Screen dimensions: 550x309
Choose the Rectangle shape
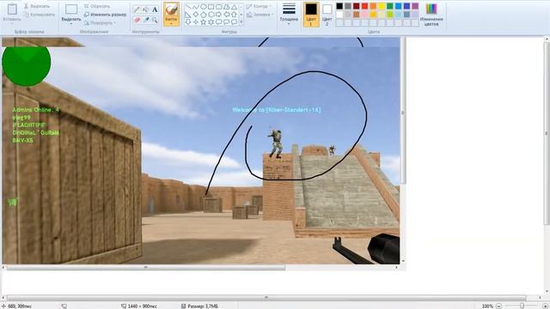(x=211, y=7)
